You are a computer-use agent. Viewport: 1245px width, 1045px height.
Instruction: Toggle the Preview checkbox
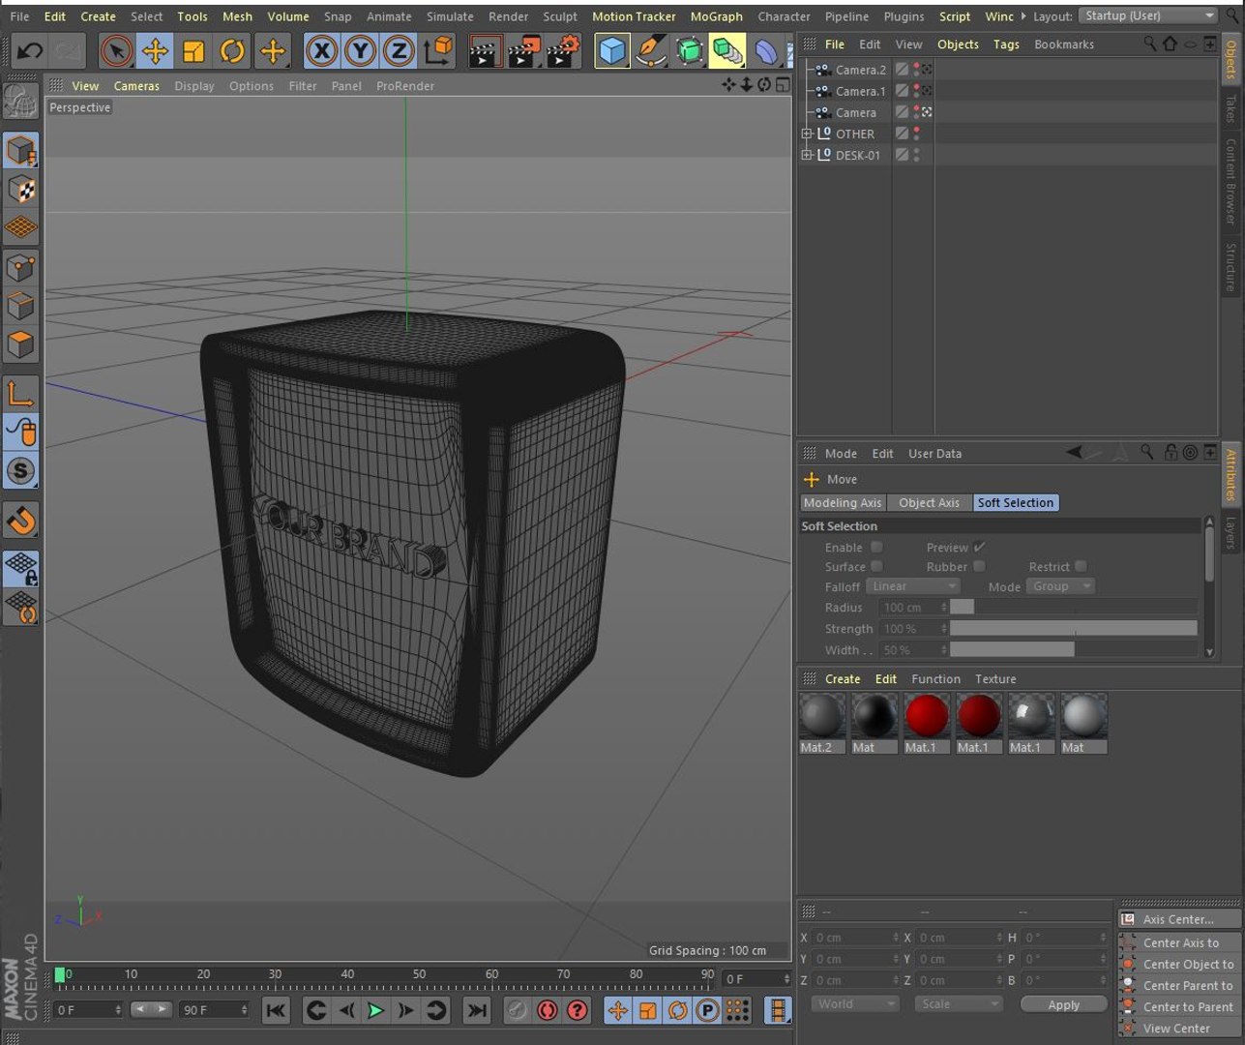979,548
